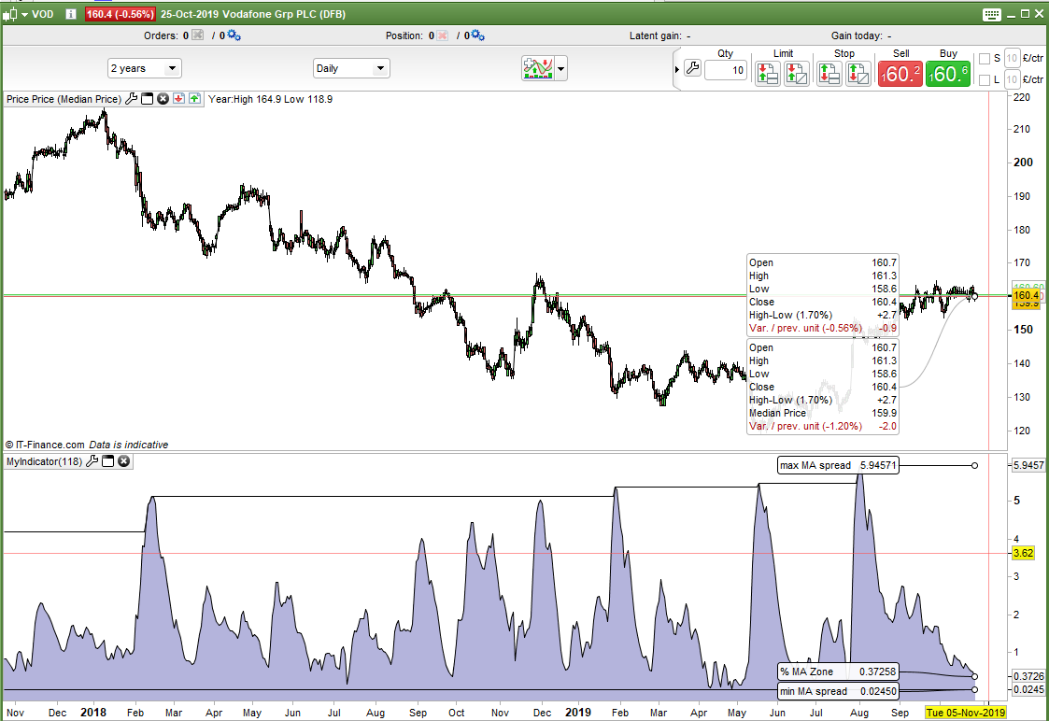Viewport: 1049px width, 721px height.
Task: Cancel all orders with the Orders X icon
Action: [197, 35]
